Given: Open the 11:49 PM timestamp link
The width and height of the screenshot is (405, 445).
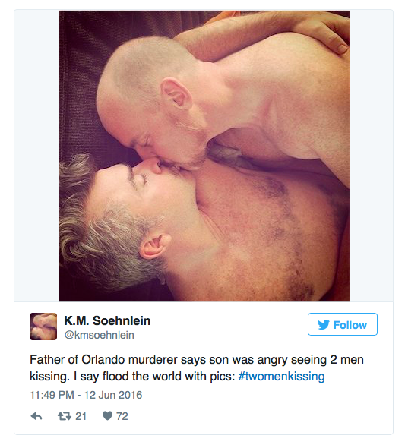Looking at the screenshot, I should 52,395.
